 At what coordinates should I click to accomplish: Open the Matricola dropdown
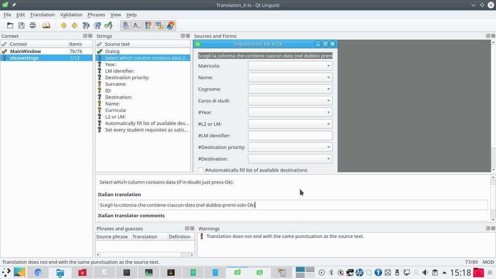click(290, 66)
